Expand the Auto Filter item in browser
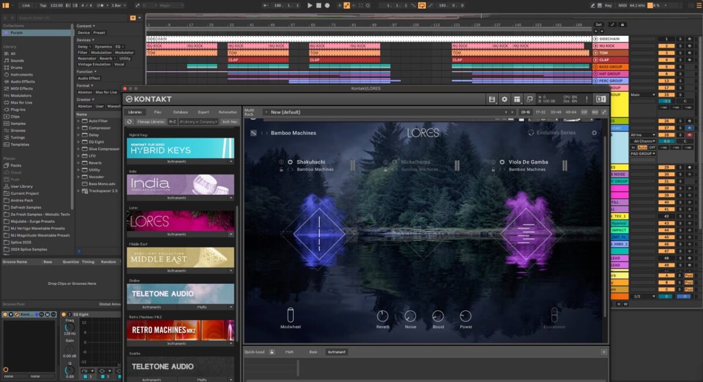Viewport: 703px width, 382px height. click(79, 121)
